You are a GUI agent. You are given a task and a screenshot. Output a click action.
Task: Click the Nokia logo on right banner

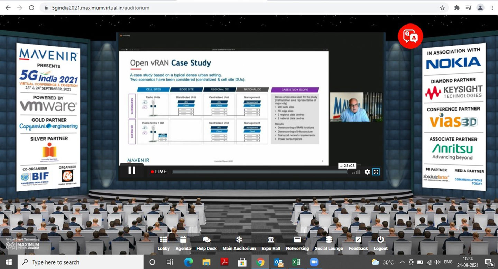click(x=453, y=63)
